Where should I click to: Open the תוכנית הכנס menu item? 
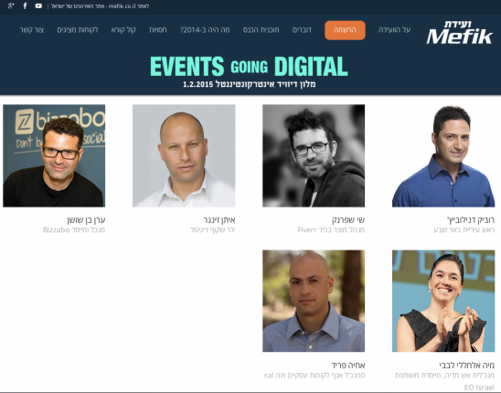[261, 30]
